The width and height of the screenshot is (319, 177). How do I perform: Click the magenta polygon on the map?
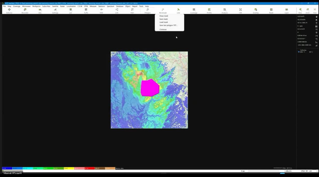pos(150,88)
